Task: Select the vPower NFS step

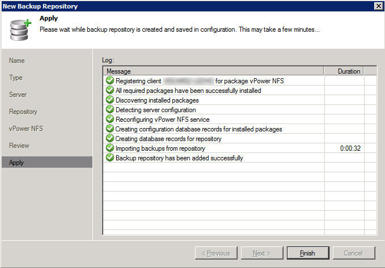Action: pos(26,129)
